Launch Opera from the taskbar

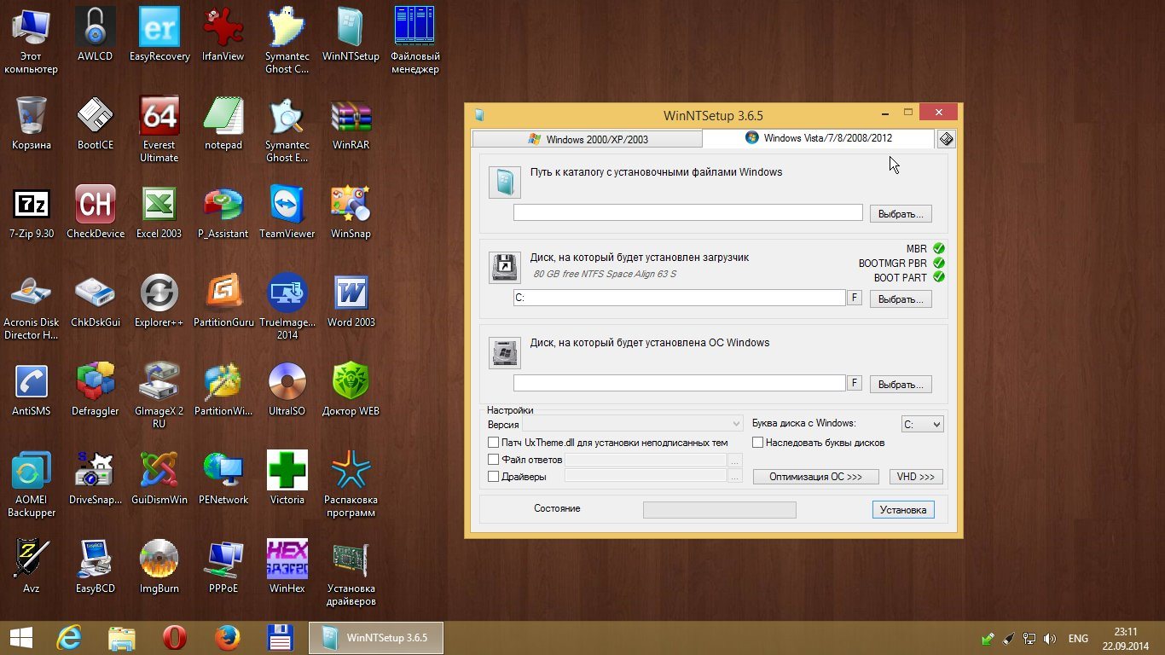pos(175,638)
